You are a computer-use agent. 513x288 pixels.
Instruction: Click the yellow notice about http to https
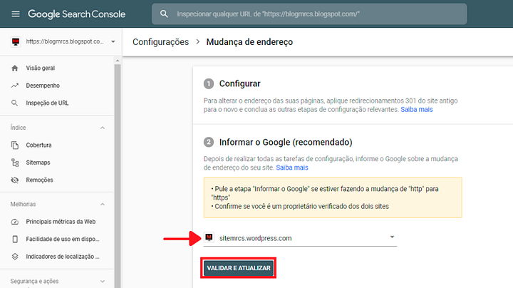pyautogui.click(x=333, y=197)
